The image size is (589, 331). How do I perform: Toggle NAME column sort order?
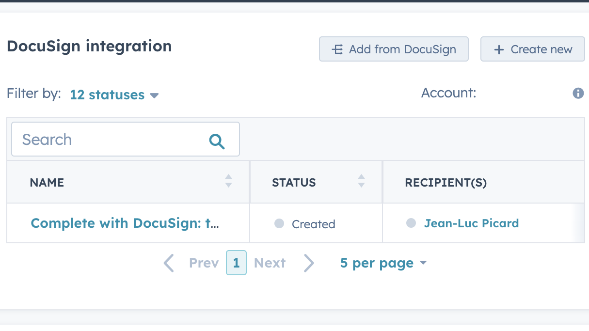[228, 182]
